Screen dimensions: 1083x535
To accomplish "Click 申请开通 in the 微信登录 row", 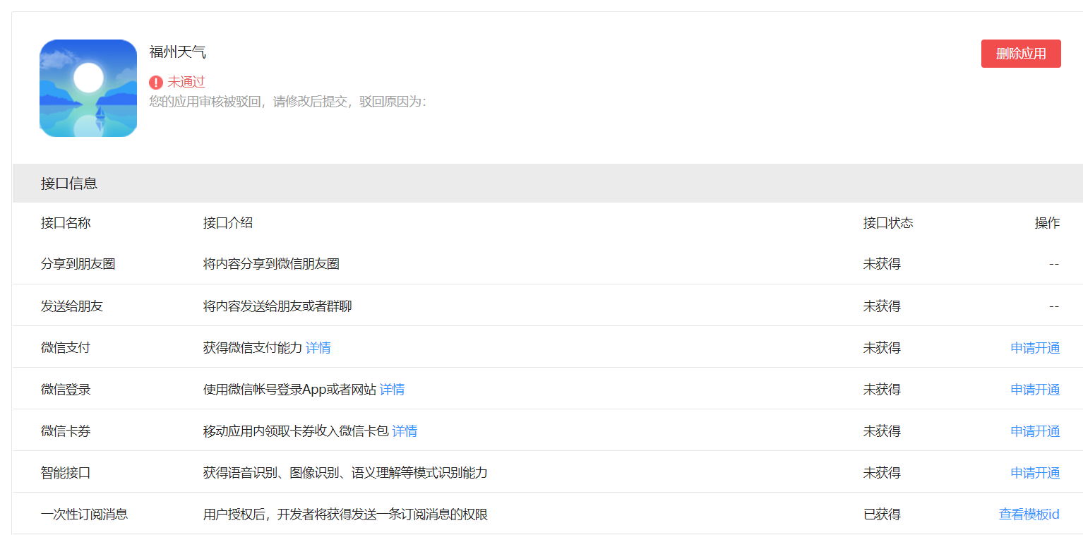I will click(1035, 390).
